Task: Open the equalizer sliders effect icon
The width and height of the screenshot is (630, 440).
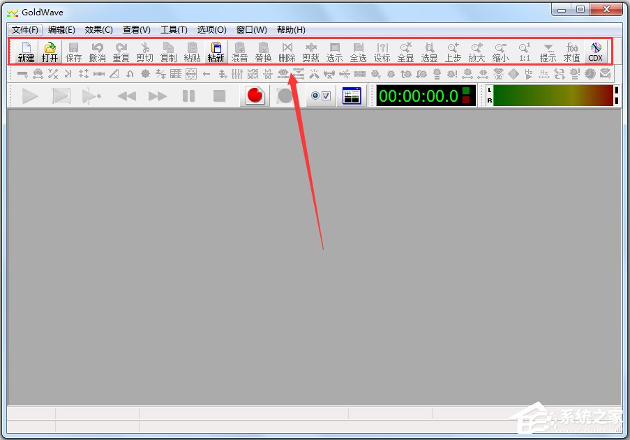Action: [237, 74]
